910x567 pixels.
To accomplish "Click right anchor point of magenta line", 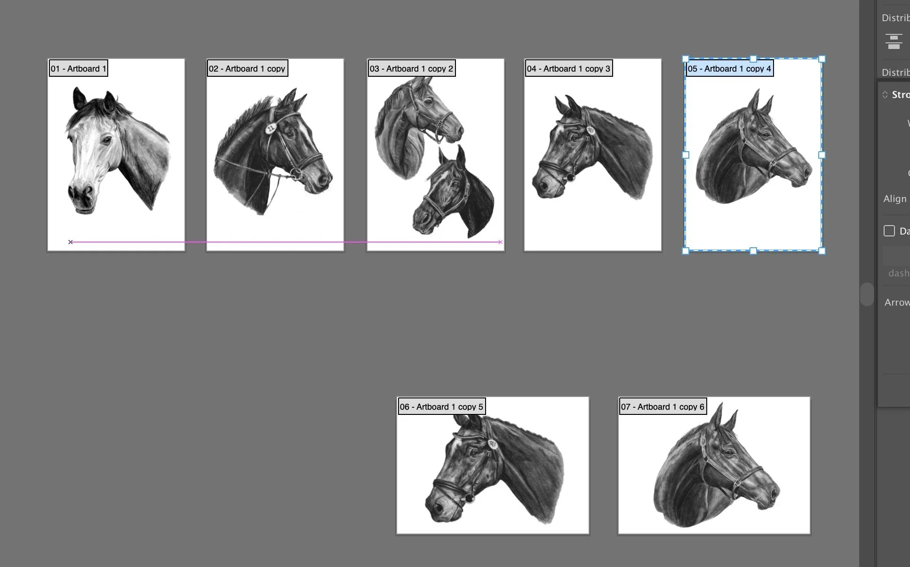I will click(500, 242).
